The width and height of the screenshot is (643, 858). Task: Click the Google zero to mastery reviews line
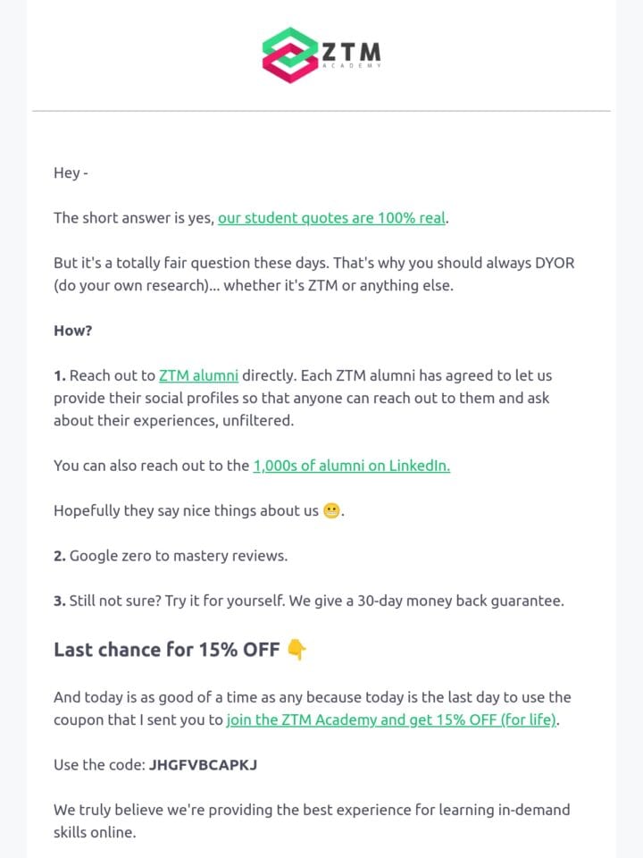[171, 556]
